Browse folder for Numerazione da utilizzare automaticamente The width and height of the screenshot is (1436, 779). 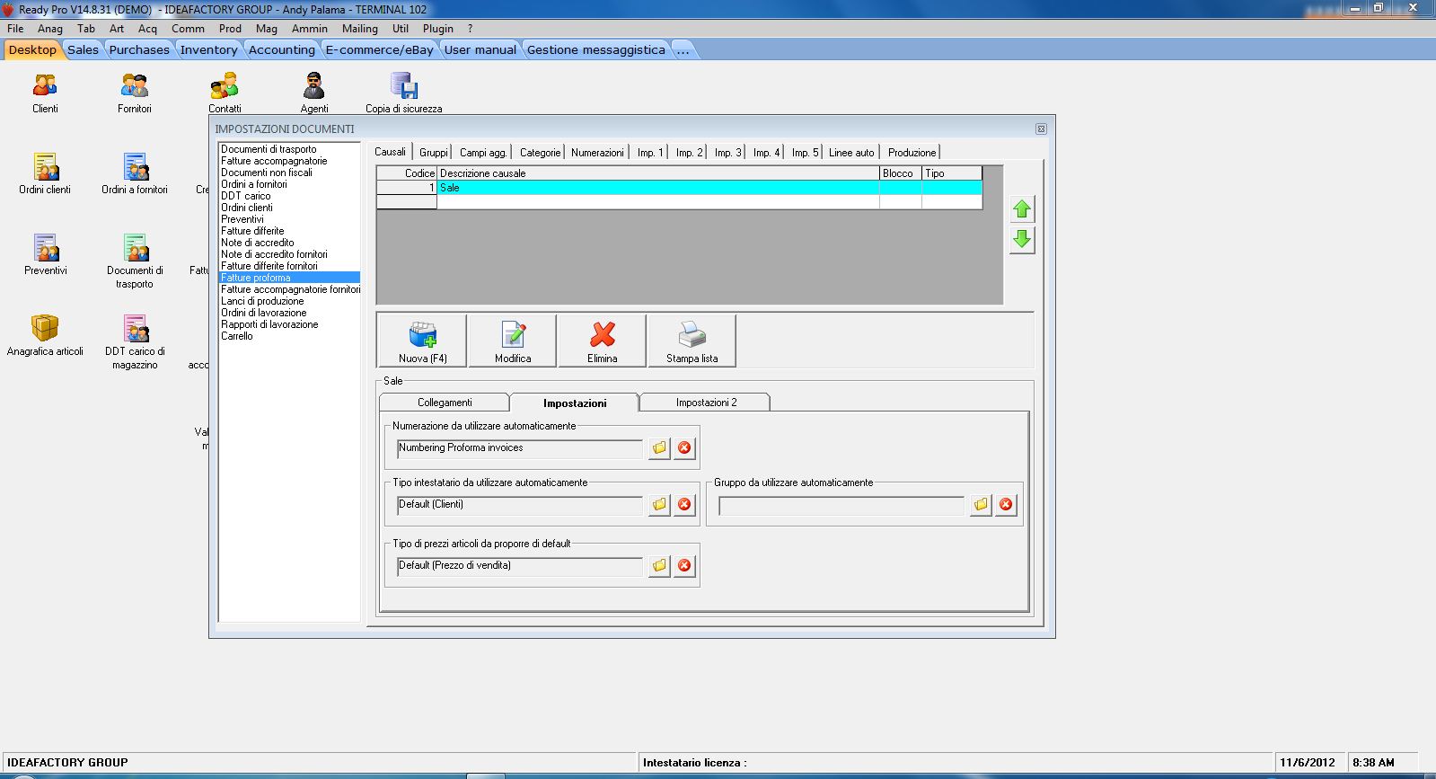(x=660, y=447)
